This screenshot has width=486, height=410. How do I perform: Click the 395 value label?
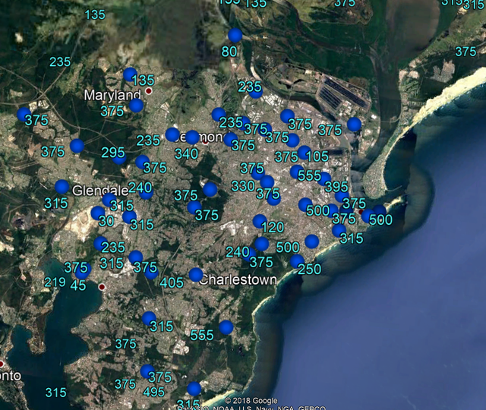pos(336,187)
